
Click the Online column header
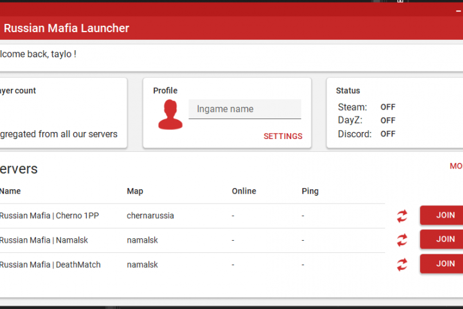244,191
